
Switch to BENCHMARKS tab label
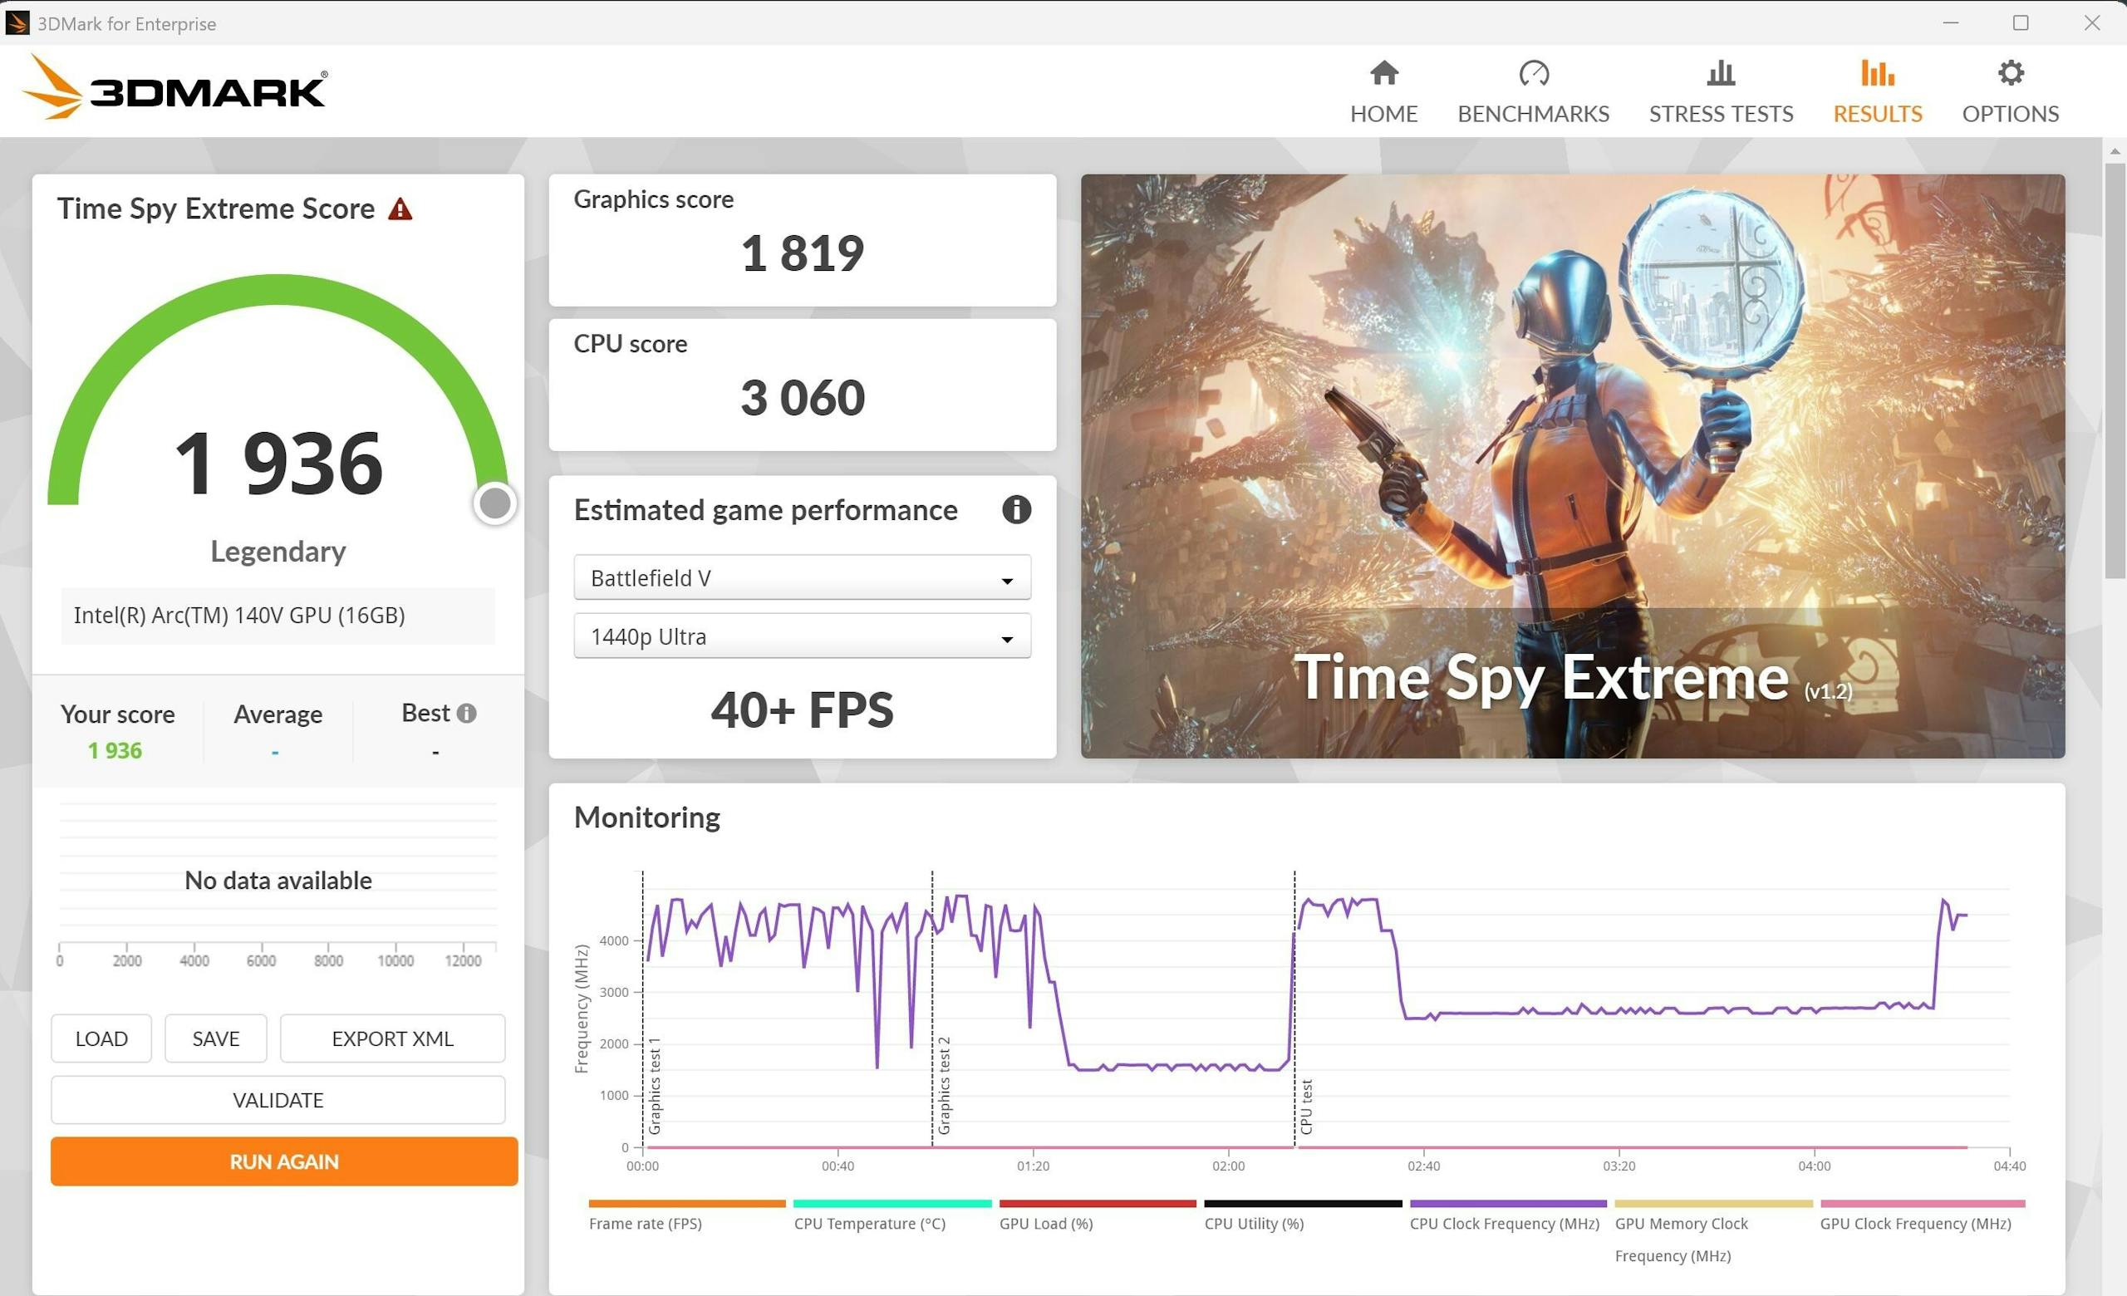point(1533,114)
